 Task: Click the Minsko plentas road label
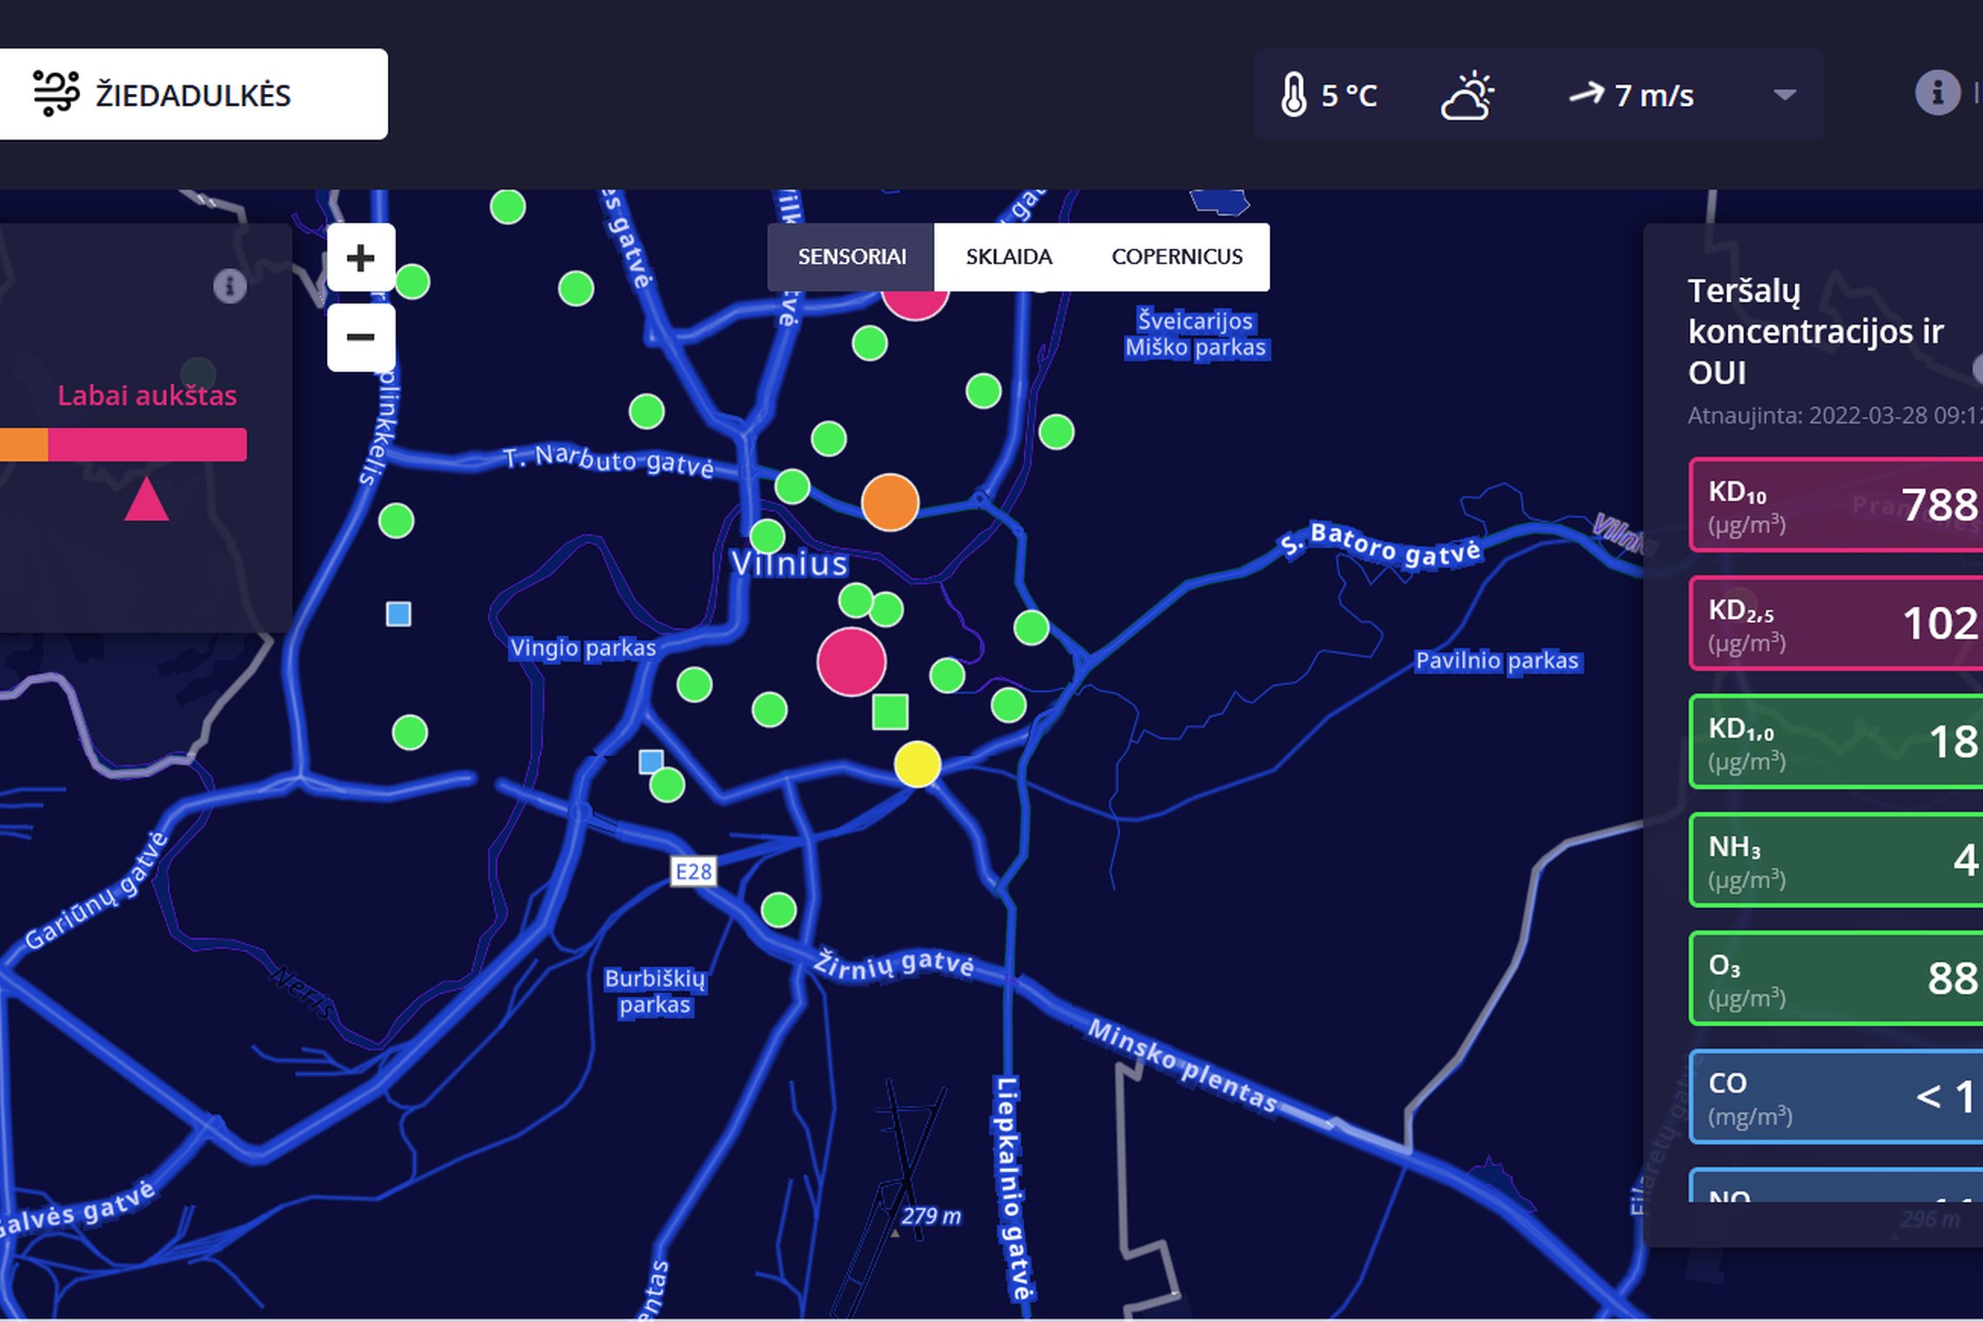pos(1183,1066)
